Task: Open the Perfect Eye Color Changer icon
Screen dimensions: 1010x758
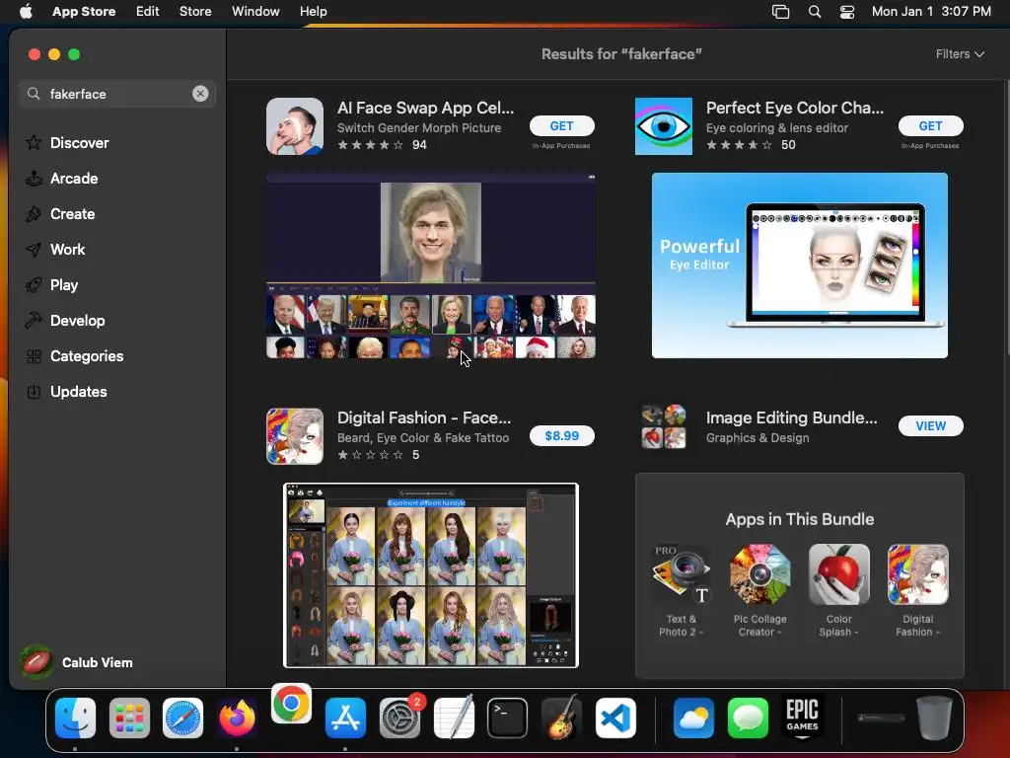Action: coord(664,126)
